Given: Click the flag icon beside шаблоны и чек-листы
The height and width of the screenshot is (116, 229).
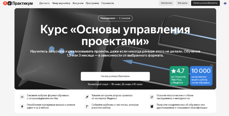Looking at the screenshot, I should [87, 106].
